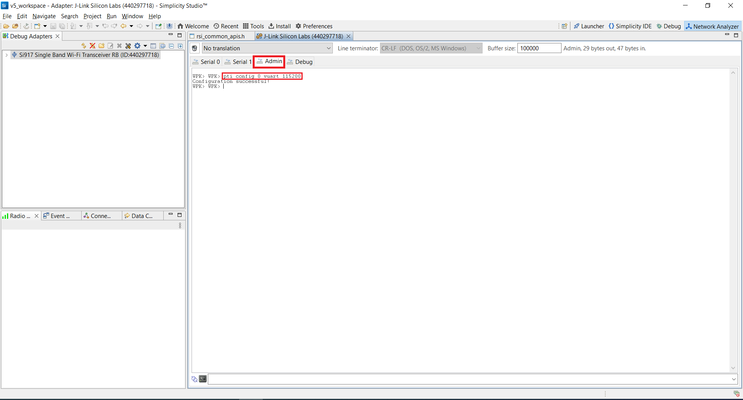The image size is (743, 400).
Task: Open the Run menu
Action: coord(111,16)
